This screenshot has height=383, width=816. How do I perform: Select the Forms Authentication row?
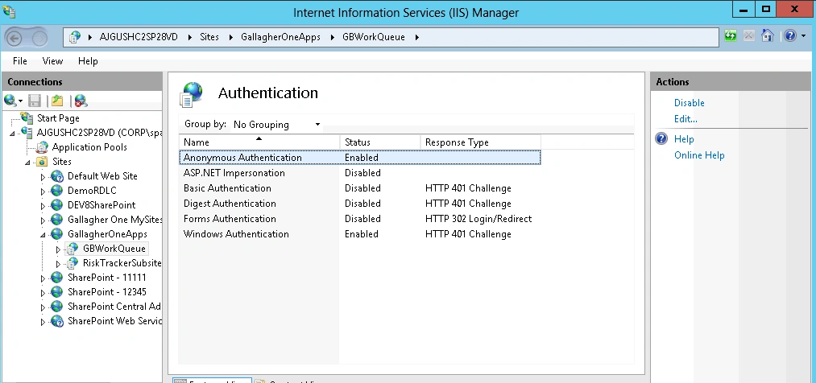tap(359, 219)
